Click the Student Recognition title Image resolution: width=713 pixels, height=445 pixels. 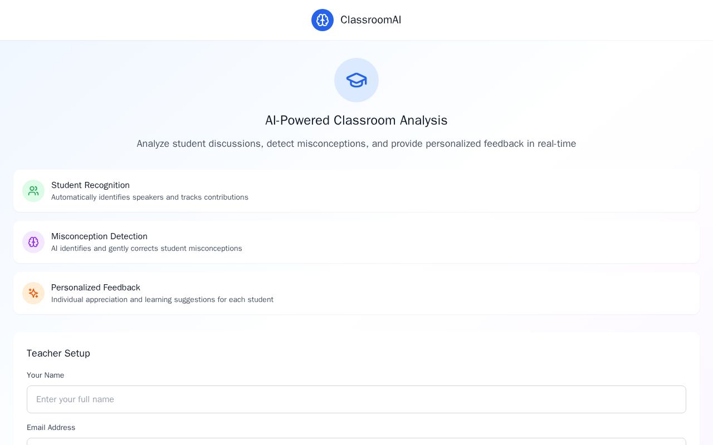click(x=90, y=185)
